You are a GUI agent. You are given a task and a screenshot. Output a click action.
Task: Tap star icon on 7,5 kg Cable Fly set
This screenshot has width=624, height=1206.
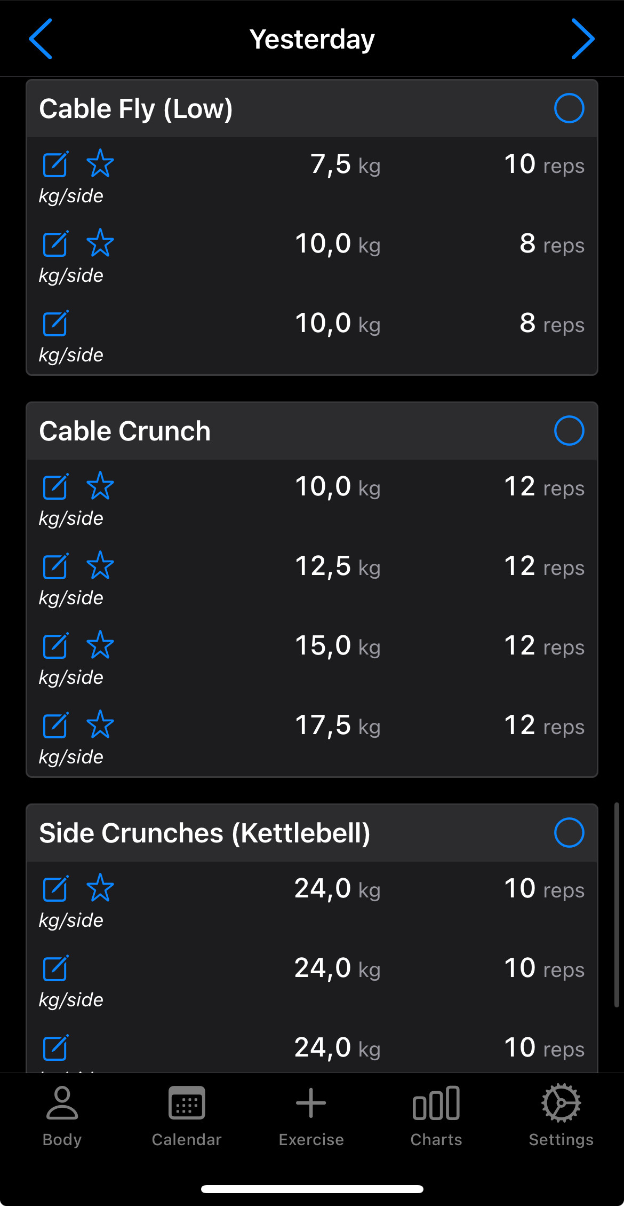point(100,164)
